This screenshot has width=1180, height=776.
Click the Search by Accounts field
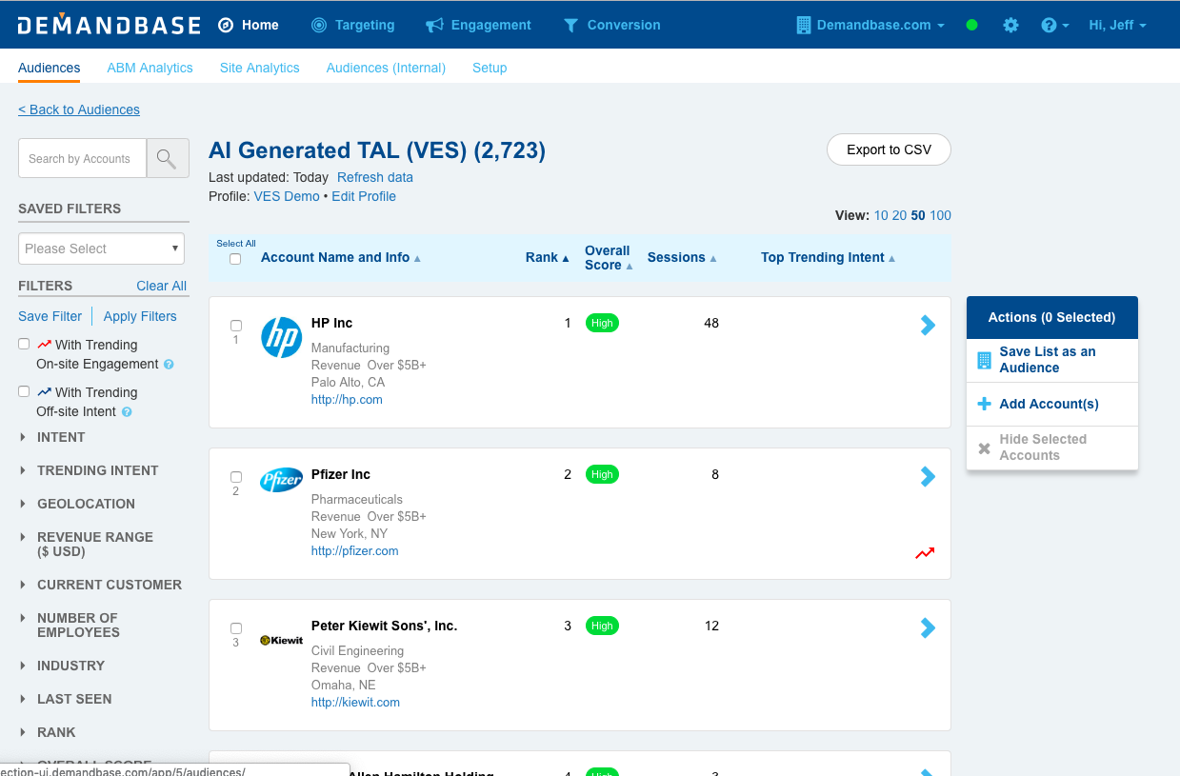82,158
